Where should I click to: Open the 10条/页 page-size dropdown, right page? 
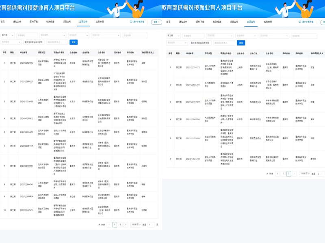pos(305,174)
